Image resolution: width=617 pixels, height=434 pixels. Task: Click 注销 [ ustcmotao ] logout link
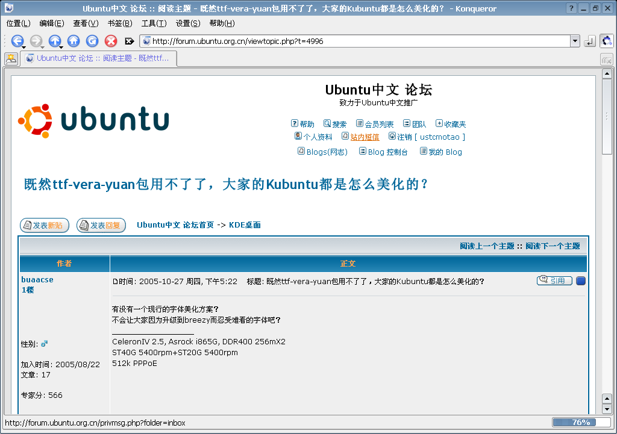click(x=431, y=137)
